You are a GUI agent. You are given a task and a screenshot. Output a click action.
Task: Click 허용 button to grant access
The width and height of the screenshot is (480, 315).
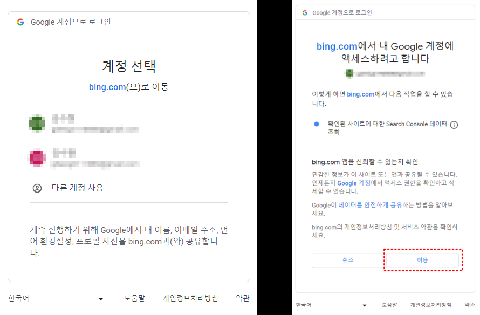[422, 260]
